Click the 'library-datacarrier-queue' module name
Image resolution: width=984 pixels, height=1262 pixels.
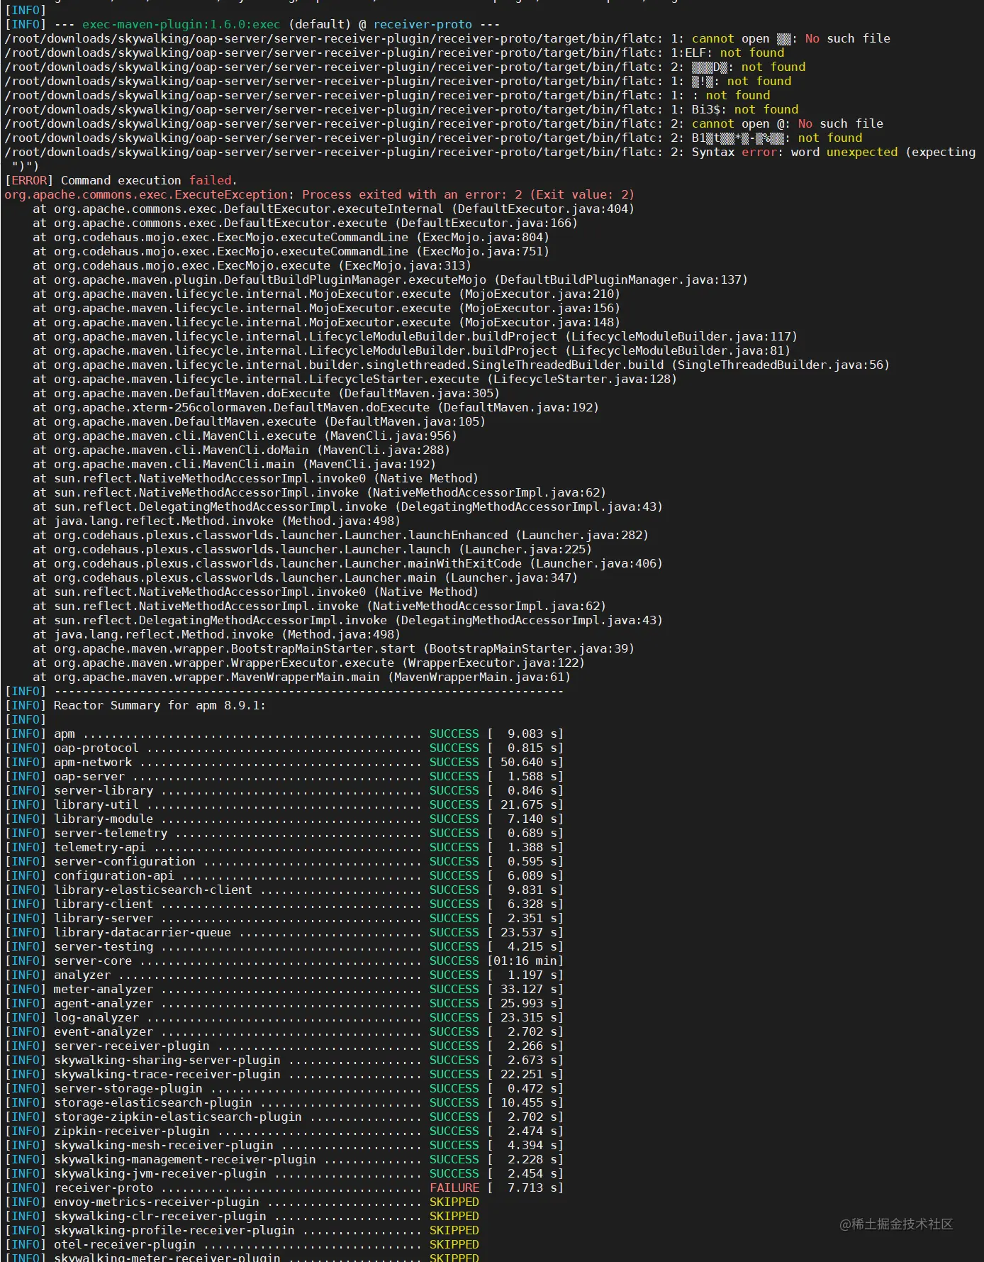coord(142,932)
